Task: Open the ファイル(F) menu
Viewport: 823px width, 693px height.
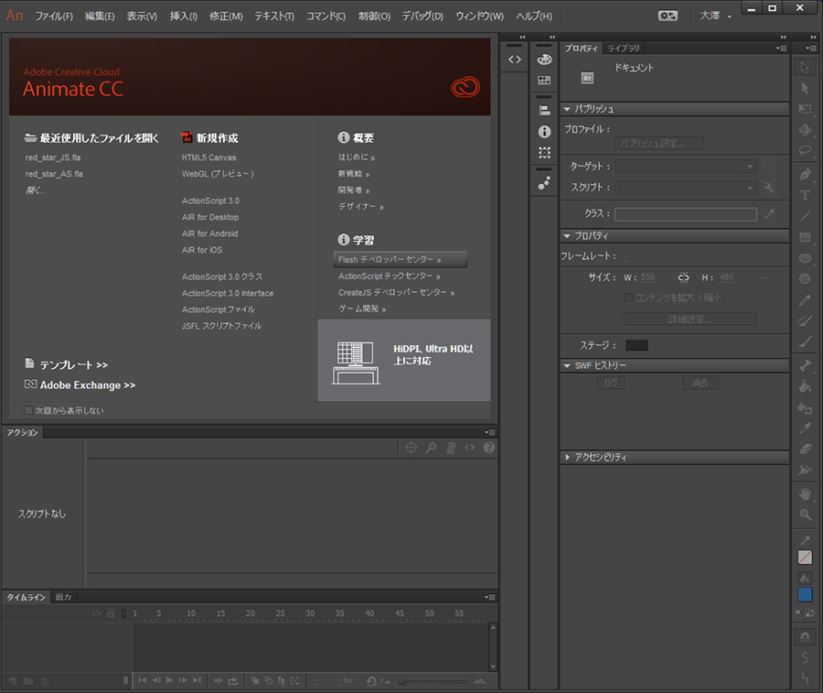Action: [54, 16]
